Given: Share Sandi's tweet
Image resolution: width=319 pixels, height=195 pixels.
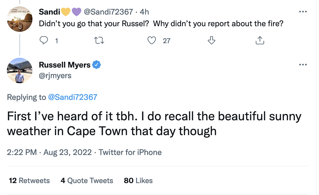Looking at the screenshot, I should (x=260, y=41).
